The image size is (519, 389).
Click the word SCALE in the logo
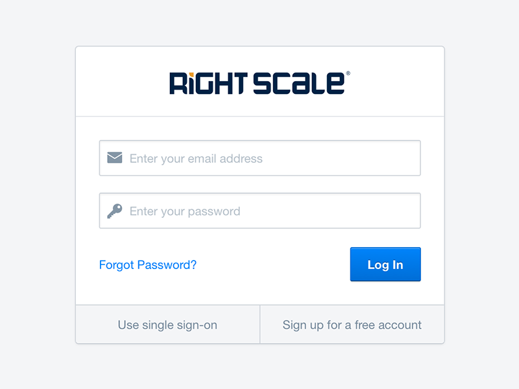pyautogui.click(x=299, y=84)
